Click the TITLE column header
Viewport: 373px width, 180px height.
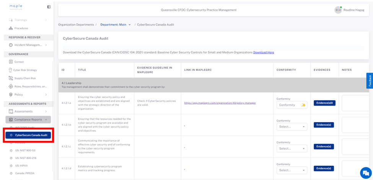82,70
